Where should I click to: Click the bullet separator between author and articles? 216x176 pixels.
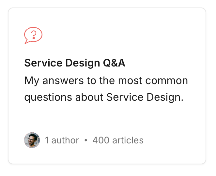86,140
